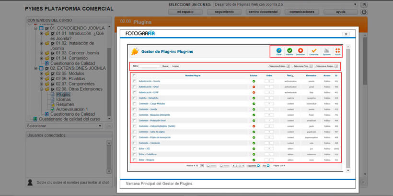Open the seguimiento menu
393x196 pixels.
[224, 12]
